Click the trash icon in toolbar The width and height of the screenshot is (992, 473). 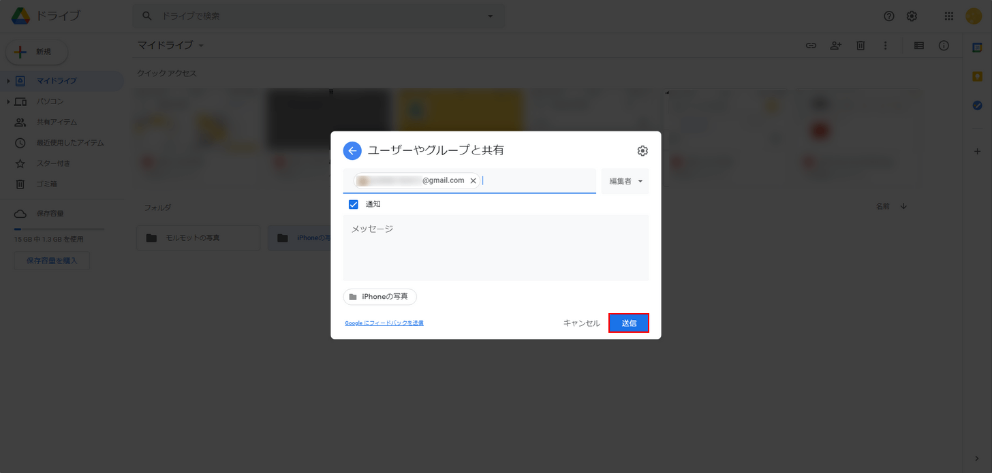(861, 46)
